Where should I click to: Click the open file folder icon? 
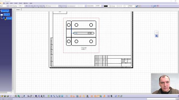pyautogui.click(x=2, y=96)
